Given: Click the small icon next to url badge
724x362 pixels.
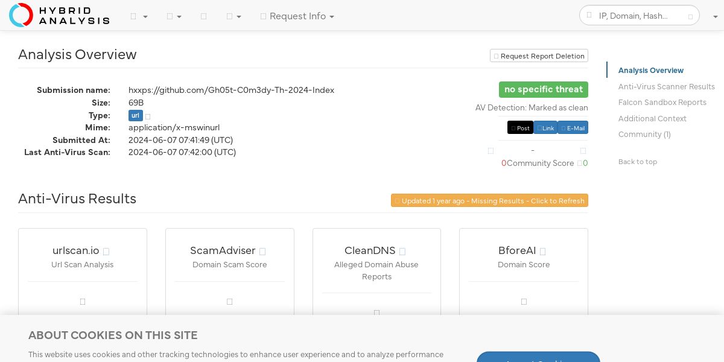Looking at the screenshot, I should pos(148,116).
